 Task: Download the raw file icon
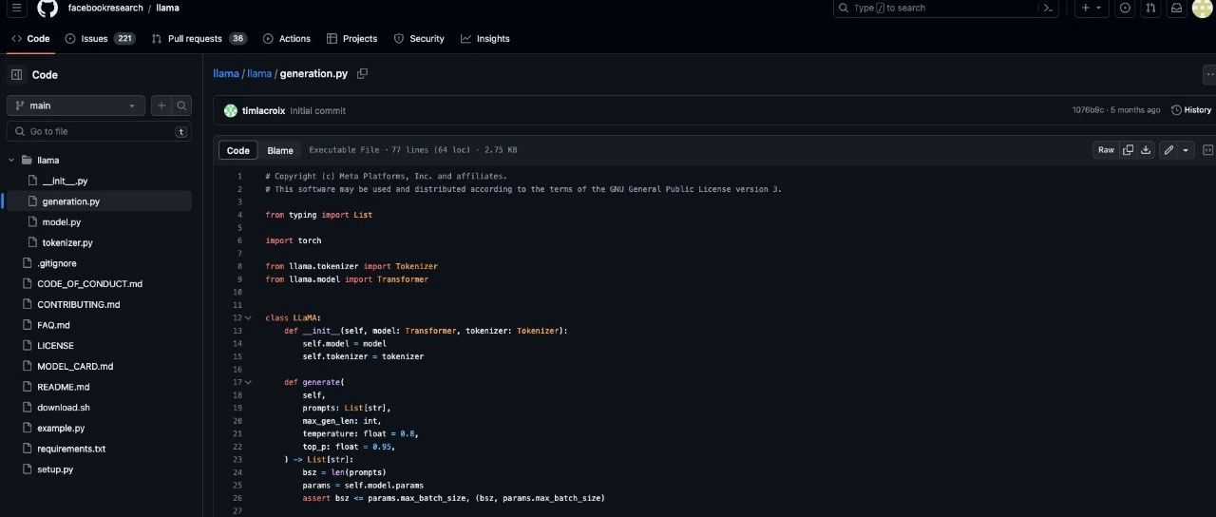(x=1146, y=150)
